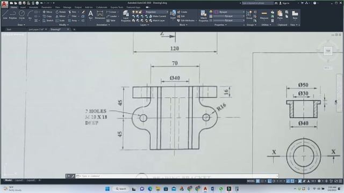The width and height of the screenshot is (344, 193).
Task: Toggle grid display in status bar
Action: click(x=258, y=181)
